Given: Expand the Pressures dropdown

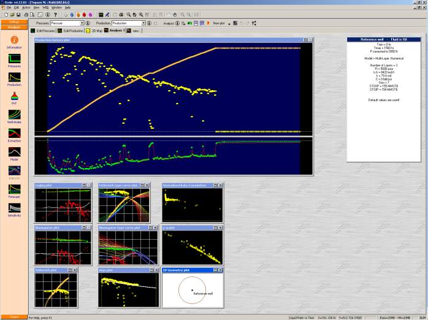Looking at the screenshot, I should (x=81, y=23).
